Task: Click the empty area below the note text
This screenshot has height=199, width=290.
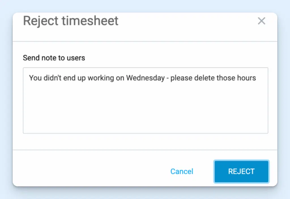Action: [145, 116]
